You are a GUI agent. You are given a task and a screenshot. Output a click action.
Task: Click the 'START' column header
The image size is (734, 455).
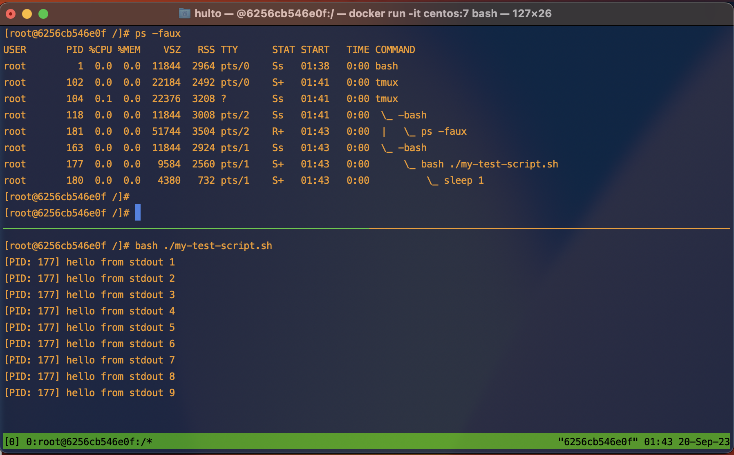click(x=315, y=50)
